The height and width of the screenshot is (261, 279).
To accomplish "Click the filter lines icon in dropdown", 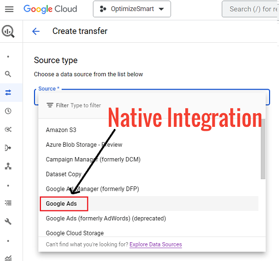I will tap(50, 105).
